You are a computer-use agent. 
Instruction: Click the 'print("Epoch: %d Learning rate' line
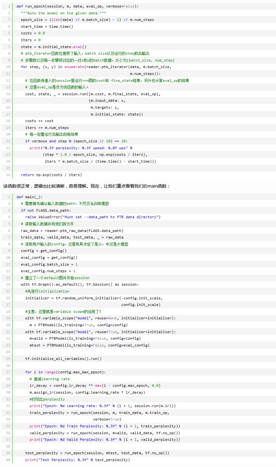click(x=103, y=406)
